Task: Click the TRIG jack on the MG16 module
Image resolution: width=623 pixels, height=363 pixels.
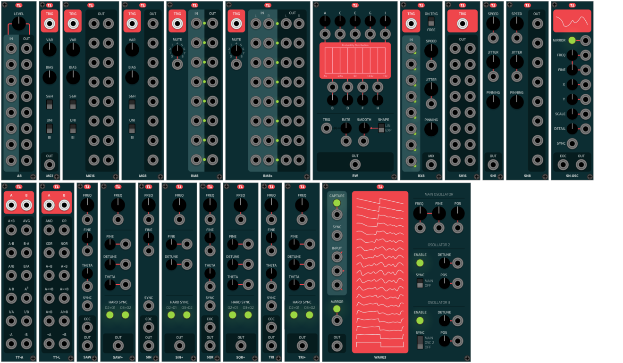Action: click(x=73, y=24)
